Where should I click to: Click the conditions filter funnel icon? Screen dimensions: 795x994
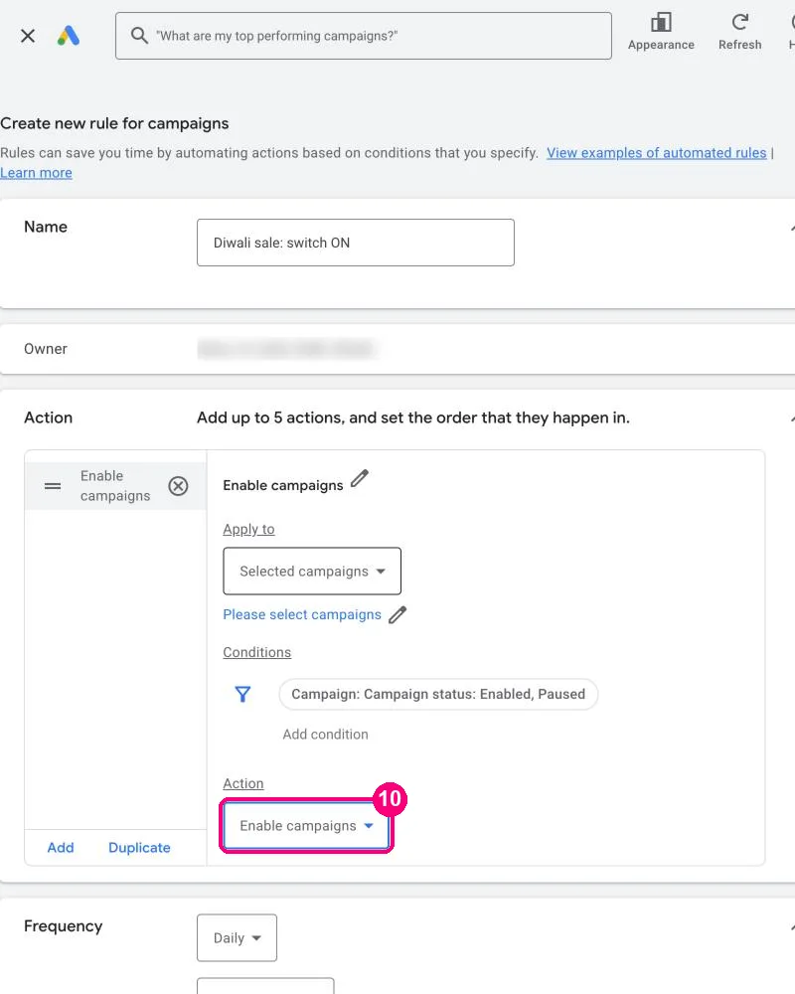click(242, 694)
